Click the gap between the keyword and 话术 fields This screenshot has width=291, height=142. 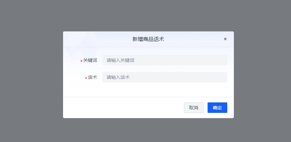coord(165,69)
